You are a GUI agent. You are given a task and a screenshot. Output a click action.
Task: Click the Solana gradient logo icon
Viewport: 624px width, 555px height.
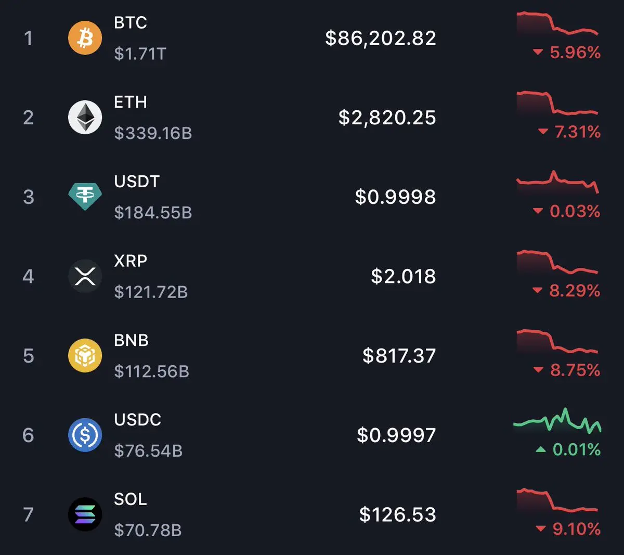(85, 514)
